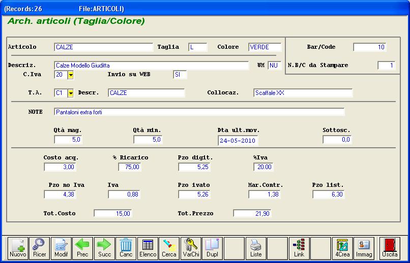Click the Pzo ivato field 5,26

(x=194, y=194)
